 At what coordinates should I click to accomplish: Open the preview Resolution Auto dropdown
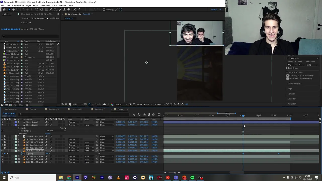(312, 65)
